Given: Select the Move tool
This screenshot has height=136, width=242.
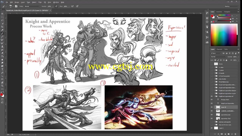Looking at the screenshot, I should (x=2, y=14).
